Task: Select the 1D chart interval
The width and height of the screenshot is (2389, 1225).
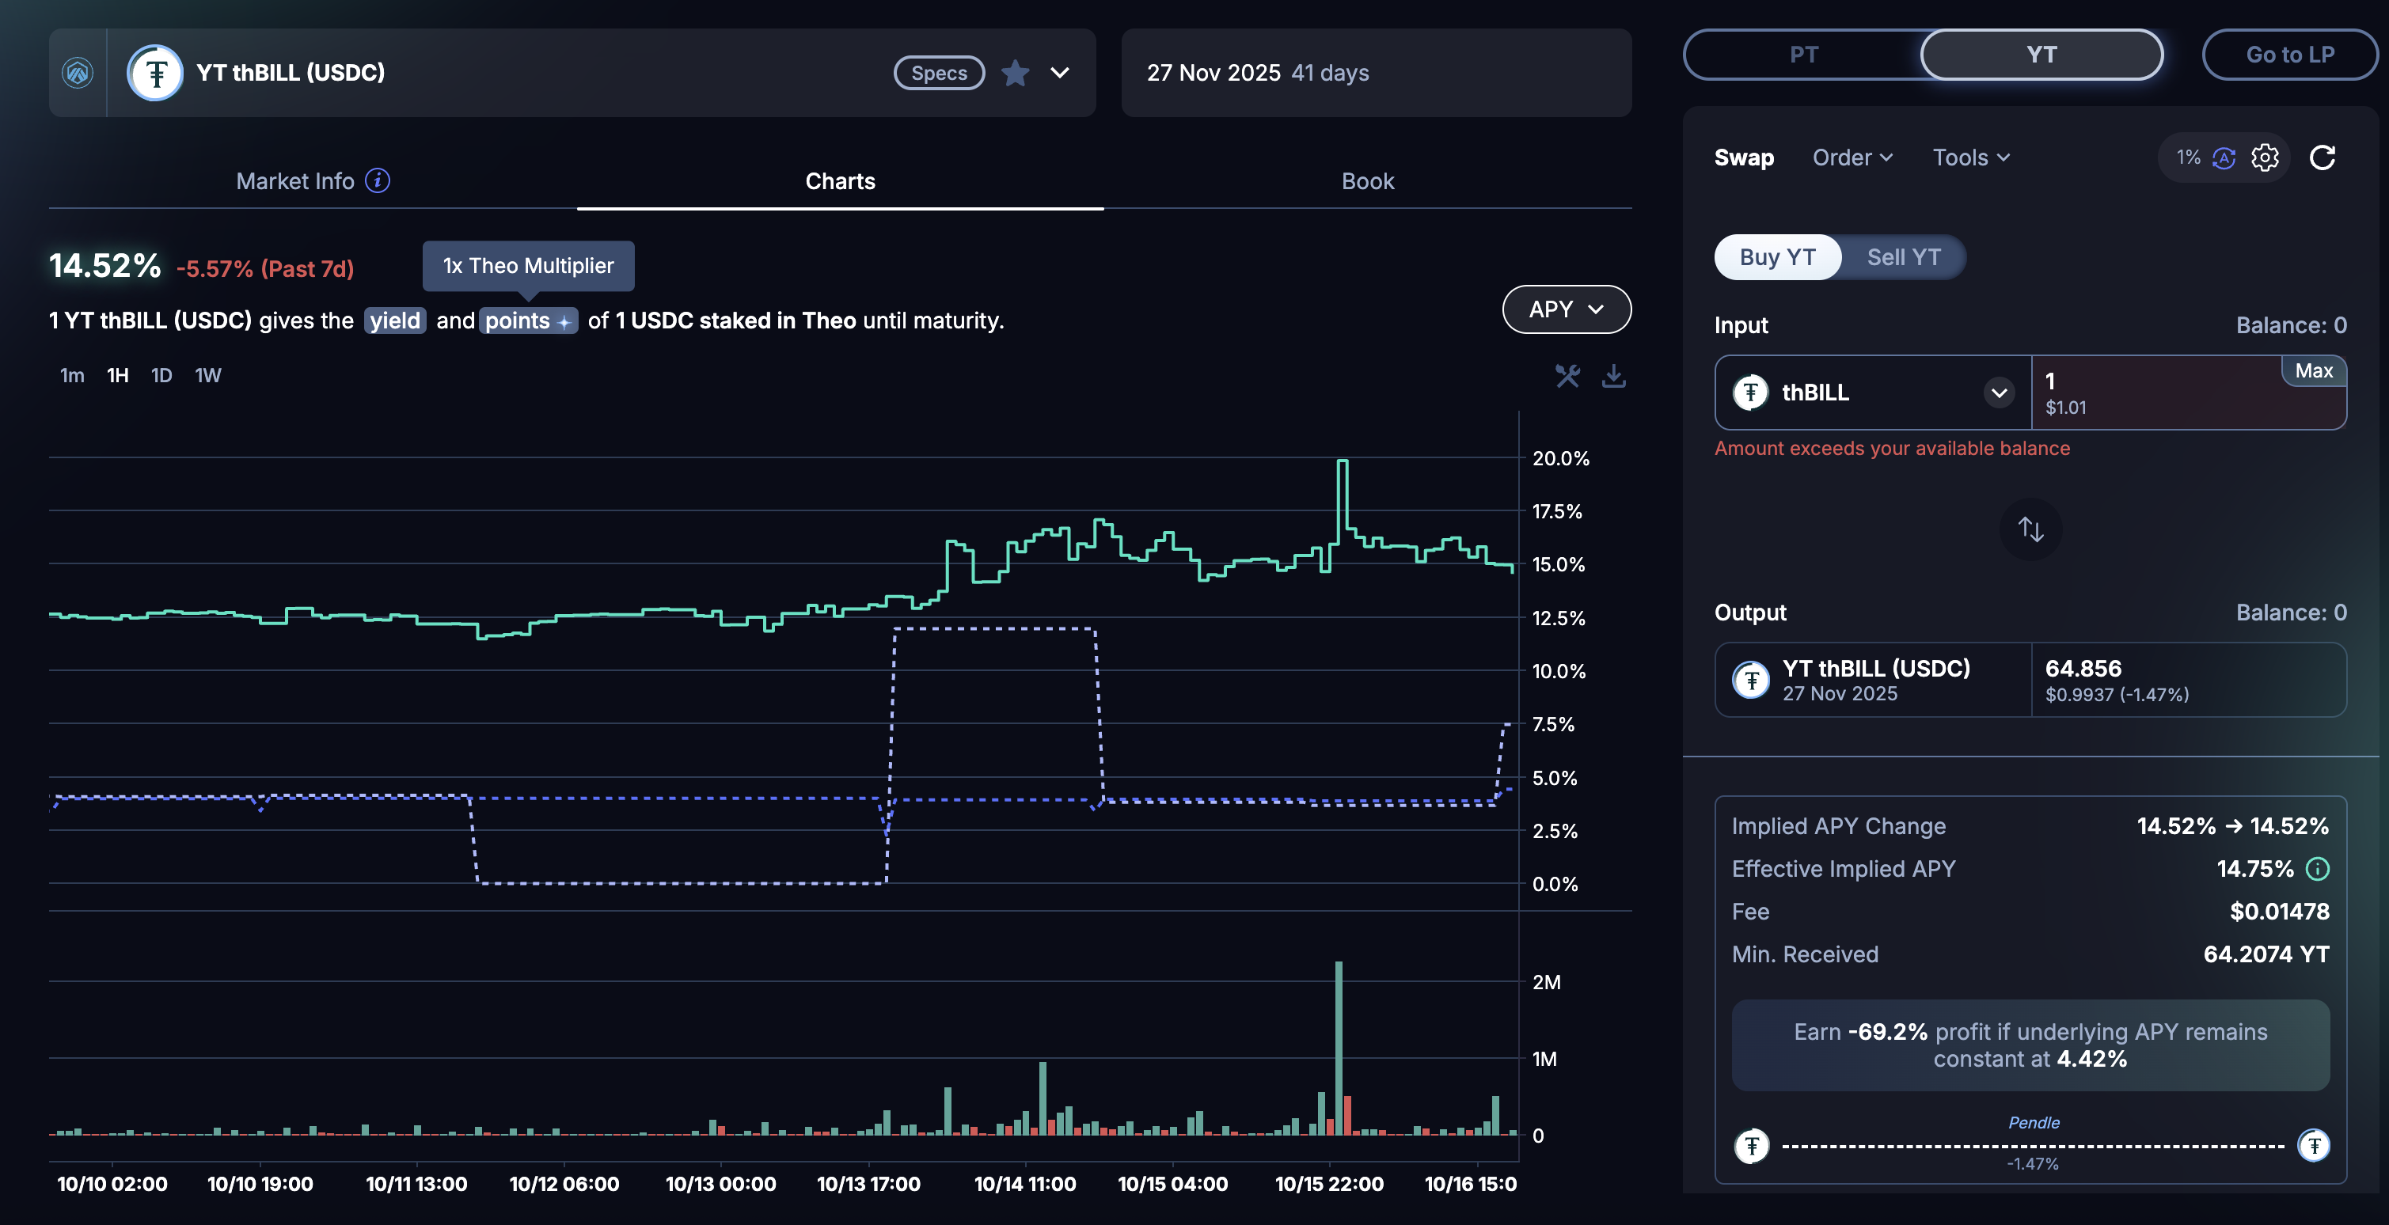Action: tap(161, 376)
